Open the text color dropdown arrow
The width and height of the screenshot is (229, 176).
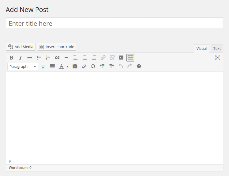[67, 66]
